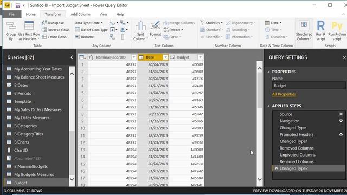Open the File tab
The image size is (347, 195).
(x=12, y=14)
